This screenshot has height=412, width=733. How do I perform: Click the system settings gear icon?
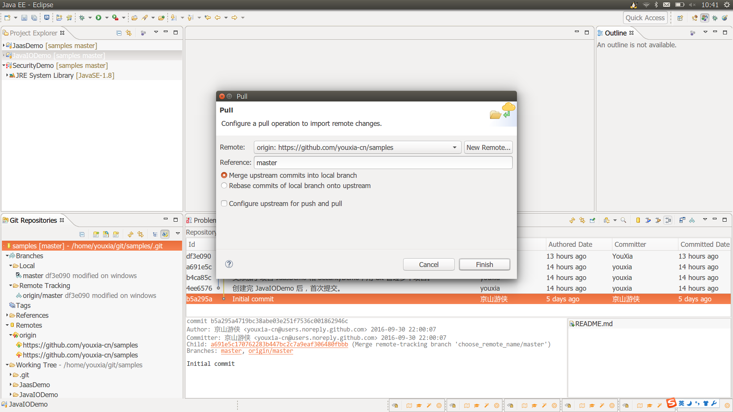point(727,5)
